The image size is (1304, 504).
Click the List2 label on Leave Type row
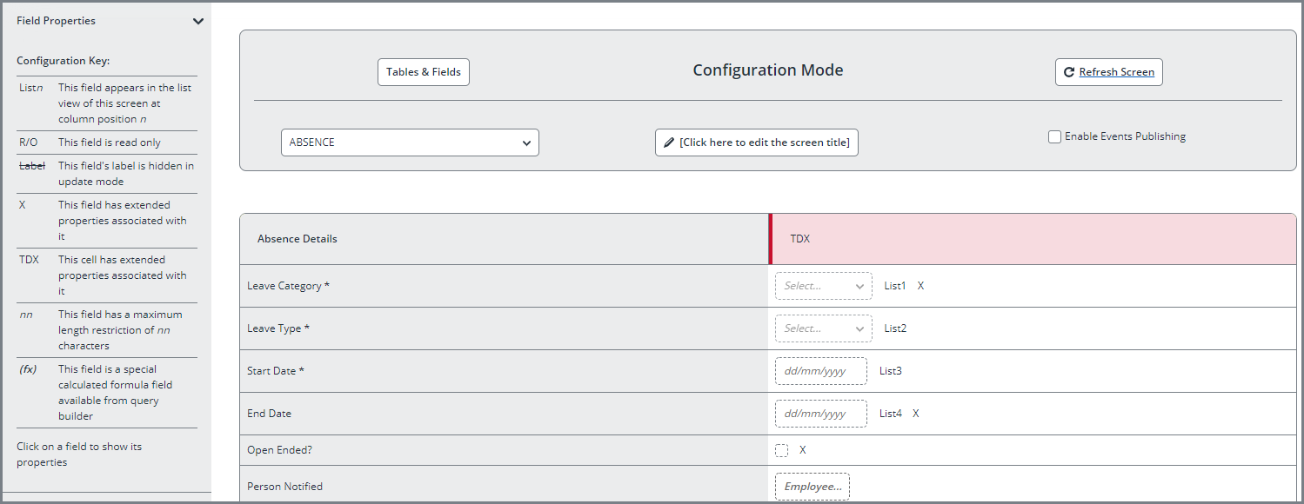coord(894,328)
